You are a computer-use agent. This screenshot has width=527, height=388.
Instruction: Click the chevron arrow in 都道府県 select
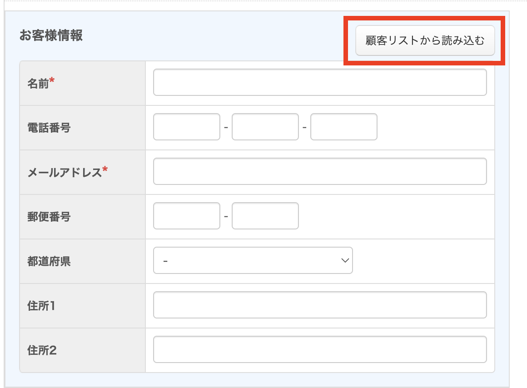[x=345, y=260]
